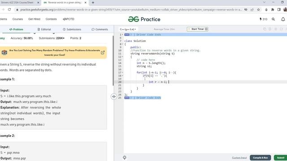The width and height of the screenshot is (287, 161).
Task: Click the reset code icon in editor toolbar
Action: pyautogui.click(x=281, y=29)
